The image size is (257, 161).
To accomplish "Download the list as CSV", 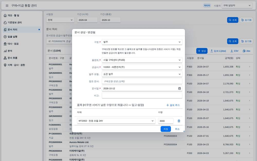I will tap(234, 51).
